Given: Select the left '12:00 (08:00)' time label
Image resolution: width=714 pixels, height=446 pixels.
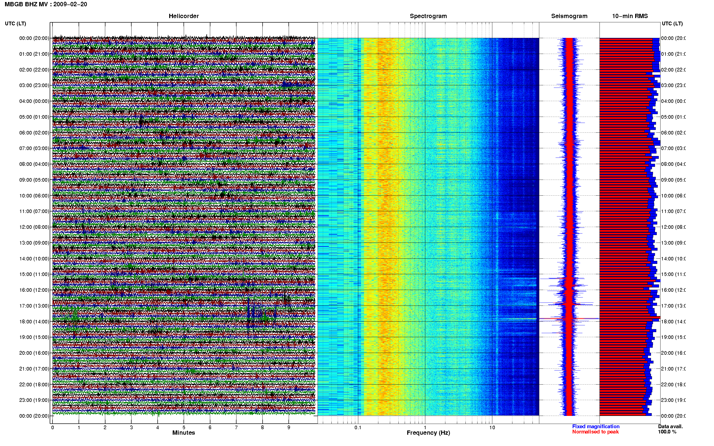Looking at the screenshot, I should point(34,227).
